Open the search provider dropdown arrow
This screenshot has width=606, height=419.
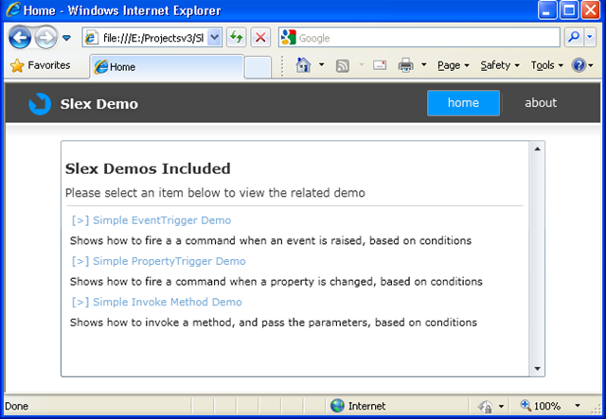coord(590,38)
